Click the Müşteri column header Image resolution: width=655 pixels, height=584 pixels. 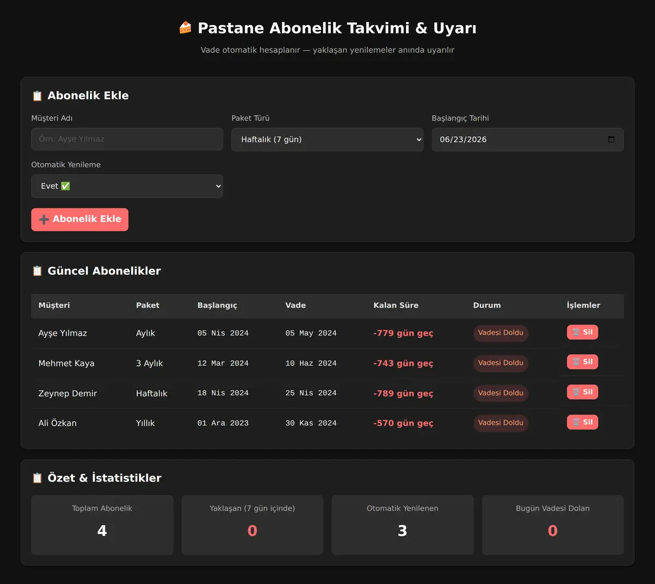tap(54, 305)
